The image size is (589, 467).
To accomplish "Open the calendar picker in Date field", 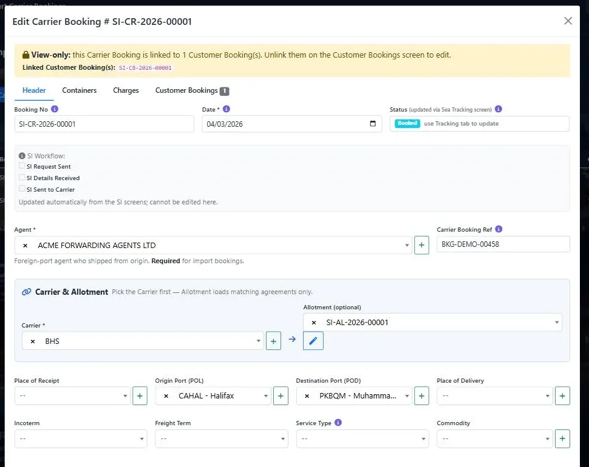I will [x=373, y=124].
